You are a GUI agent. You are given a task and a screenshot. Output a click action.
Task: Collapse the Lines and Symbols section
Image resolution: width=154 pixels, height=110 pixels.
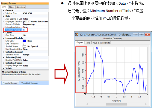point(3,38)
